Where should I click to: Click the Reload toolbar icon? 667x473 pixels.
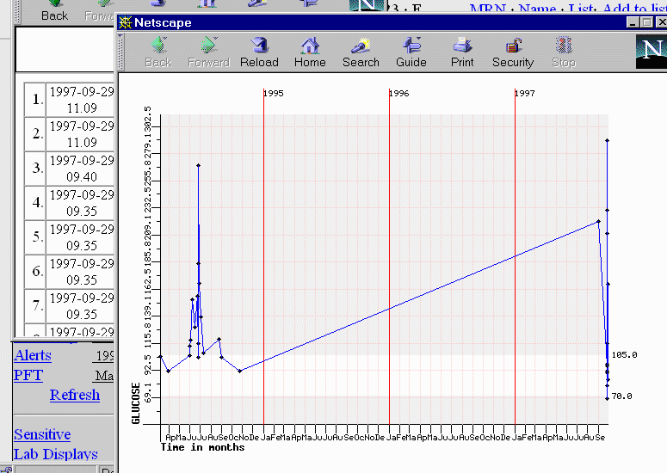pos(259,52)
